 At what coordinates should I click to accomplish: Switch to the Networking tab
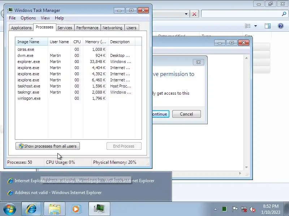click(112, 28)
